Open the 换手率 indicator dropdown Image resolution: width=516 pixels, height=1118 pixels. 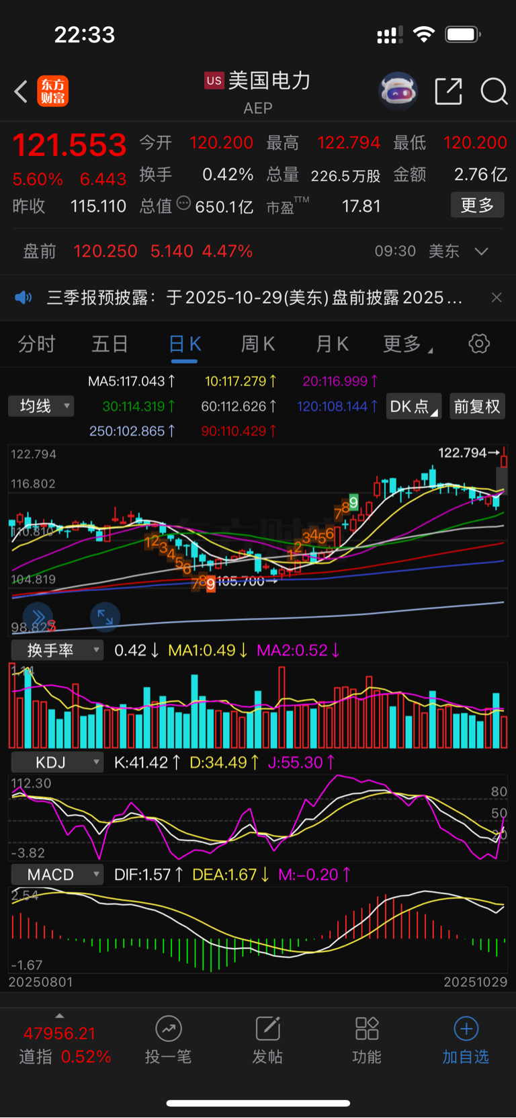tap(58, 650)
